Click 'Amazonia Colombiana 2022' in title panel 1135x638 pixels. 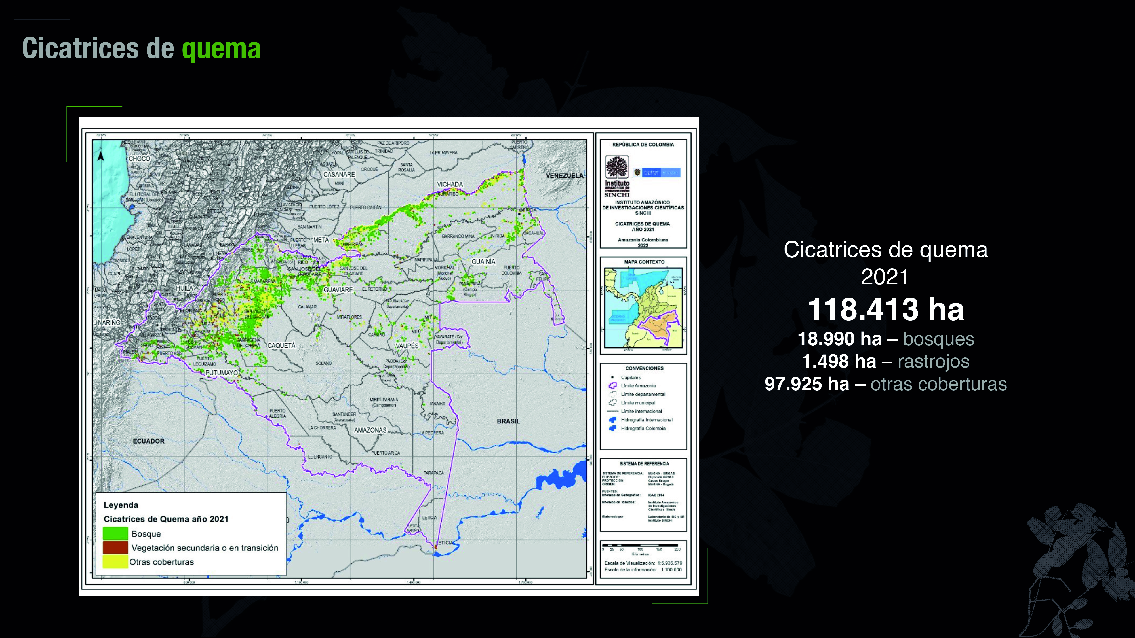643,243
